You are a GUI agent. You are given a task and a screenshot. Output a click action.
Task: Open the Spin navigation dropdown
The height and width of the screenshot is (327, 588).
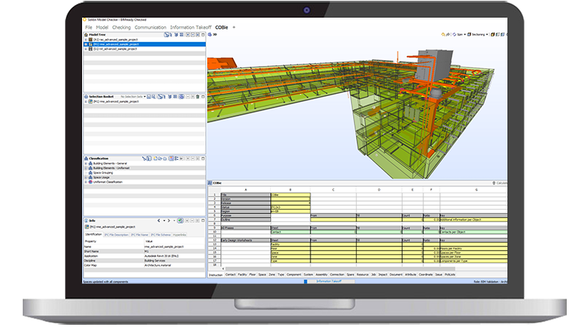(x=459, y=34)
